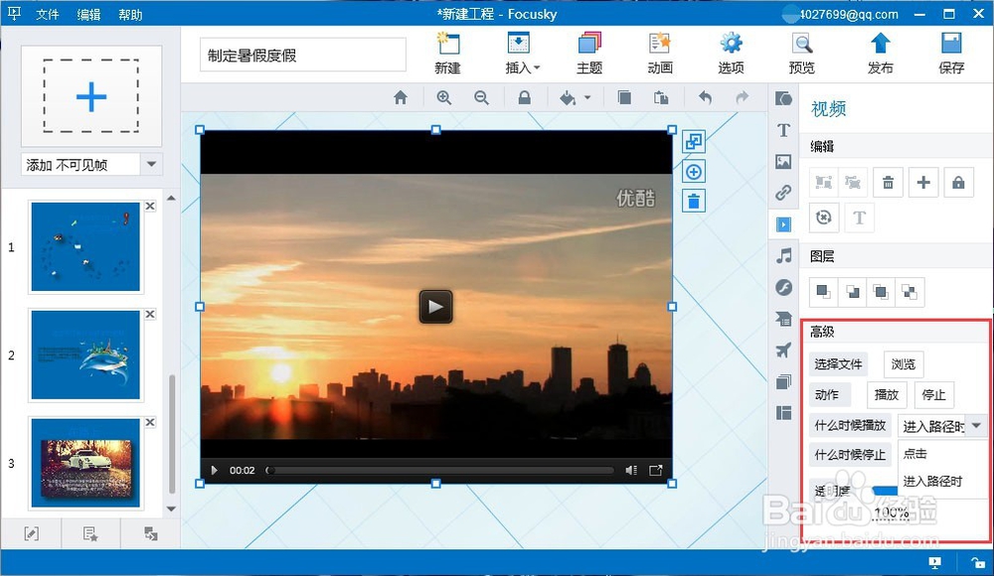Click the slide list scroll-down arrow
The image size is (994, 576).
tap(171, 508)
